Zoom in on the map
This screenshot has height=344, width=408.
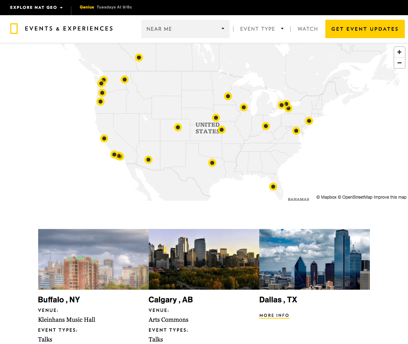point(399,52)
